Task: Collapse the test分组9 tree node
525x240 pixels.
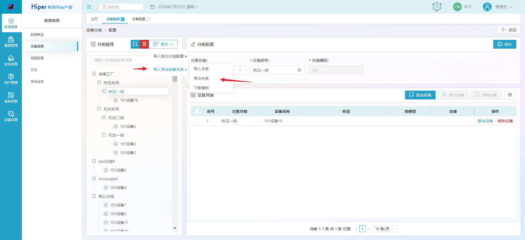Action: (94, 161)
